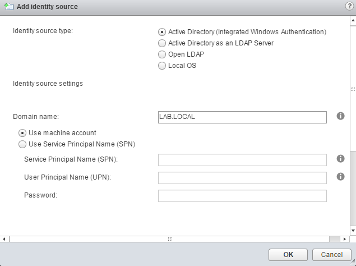Choose the Open LDAP identity source
The image size is (356, 266).
point(163,54)
